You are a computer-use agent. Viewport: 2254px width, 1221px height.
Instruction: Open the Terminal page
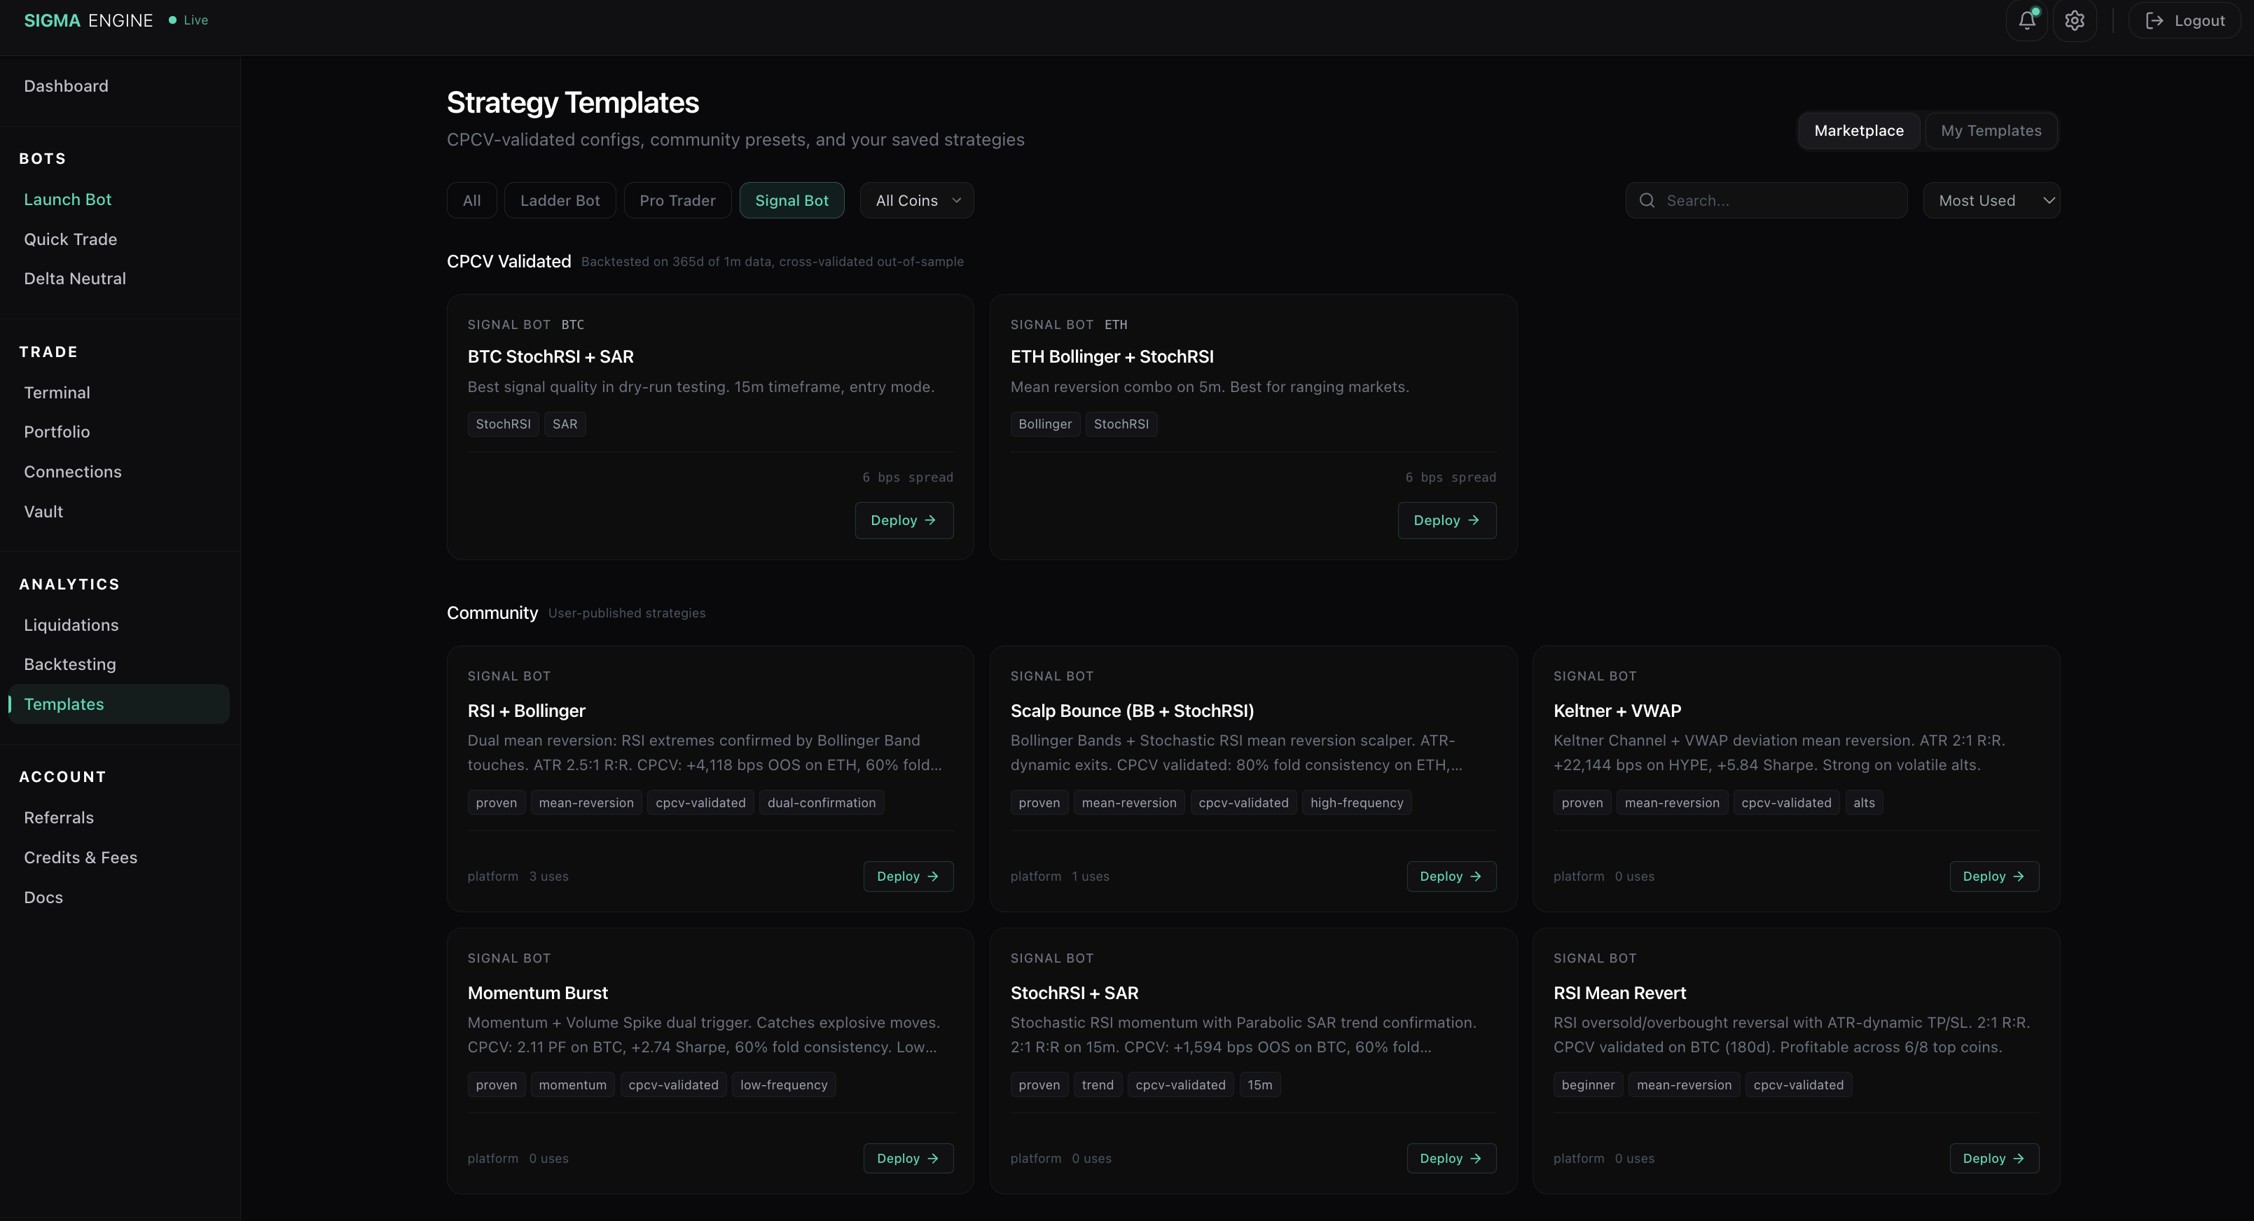[57, 393]
